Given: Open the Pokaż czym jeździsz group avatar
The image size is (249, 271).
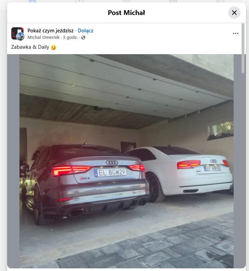Looking at the screenshot, I should (17, 33).
